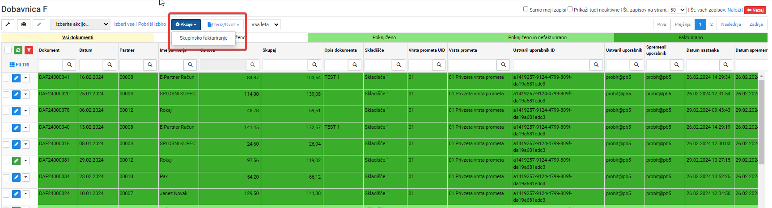772x208 pixels.
Task: Click the Spremenil uporabnik column search icon
Action: pos(676,65)
